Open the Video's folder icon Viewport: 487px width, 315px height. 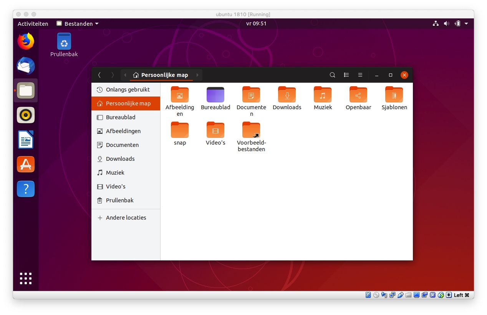215,130
